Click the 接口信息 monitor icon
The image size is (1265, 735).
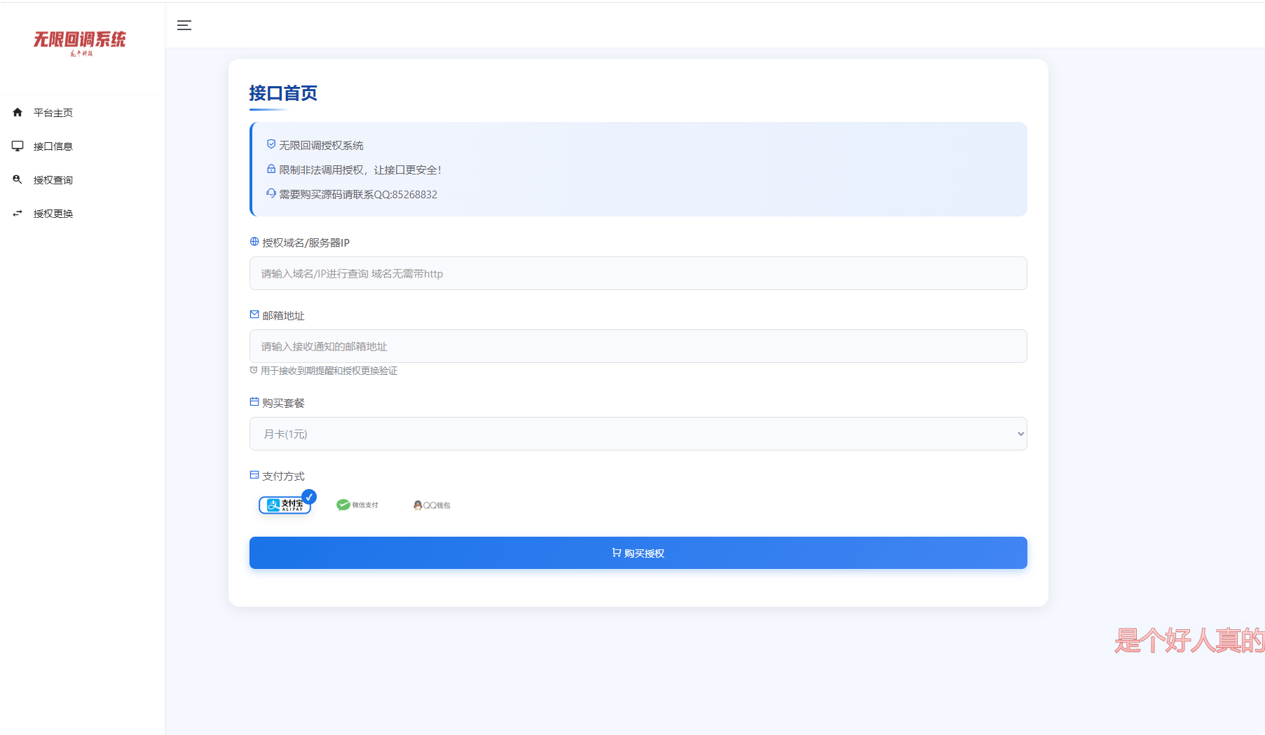pos(17,146)
